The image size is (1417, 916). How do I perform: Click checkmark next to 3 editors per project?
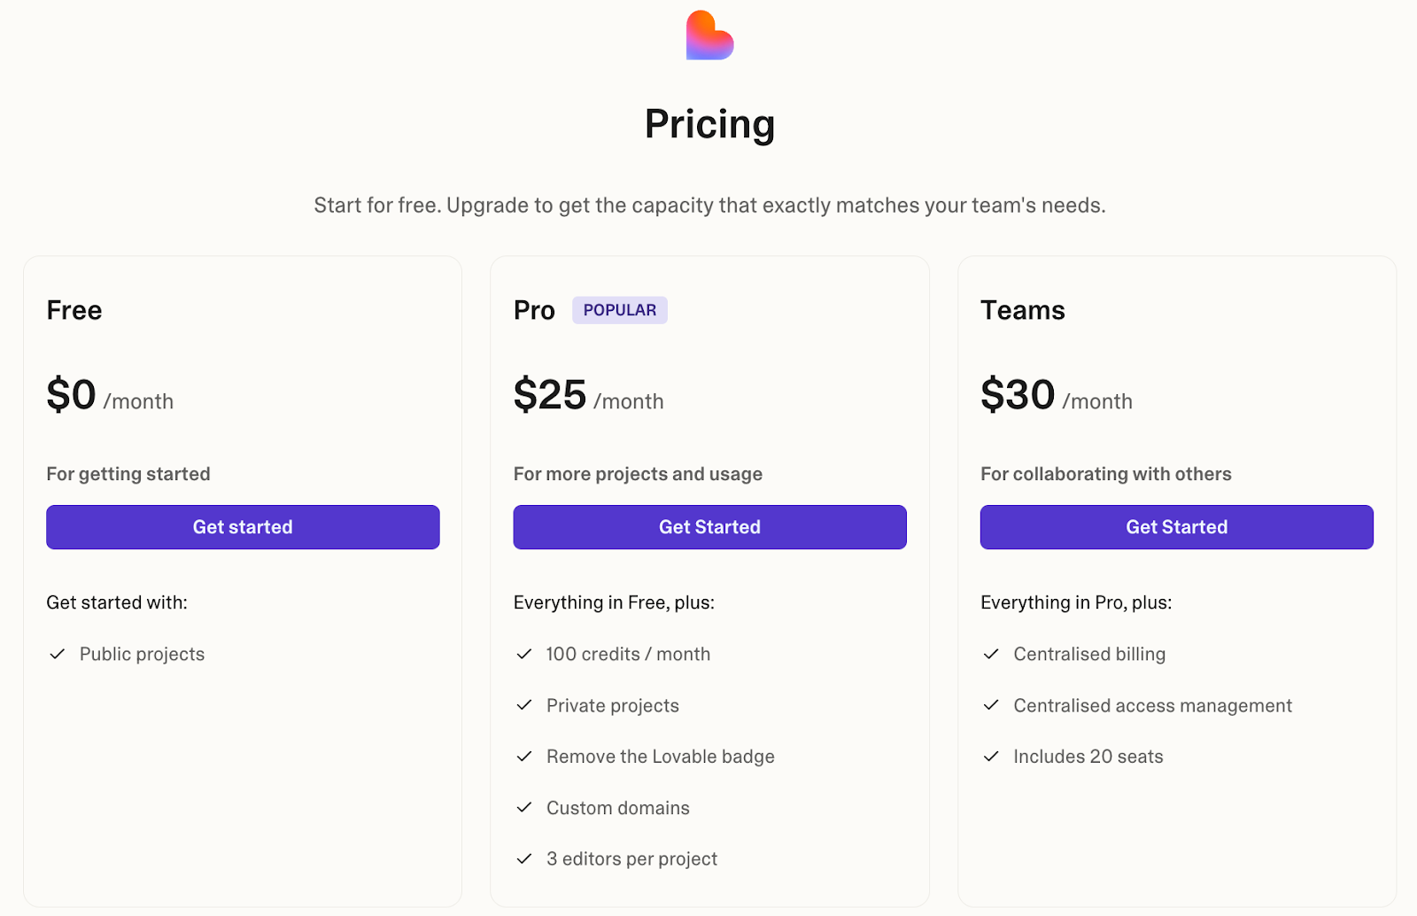pyautogui.click(x=524, y=859)
